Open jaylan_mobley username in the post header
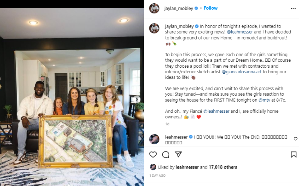This screenshot has height=186, width=299. pyautogui.click(x=179, y=8)
